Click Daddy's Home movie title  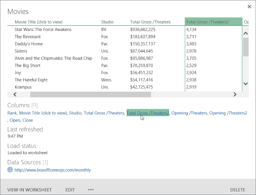(28, 44)
